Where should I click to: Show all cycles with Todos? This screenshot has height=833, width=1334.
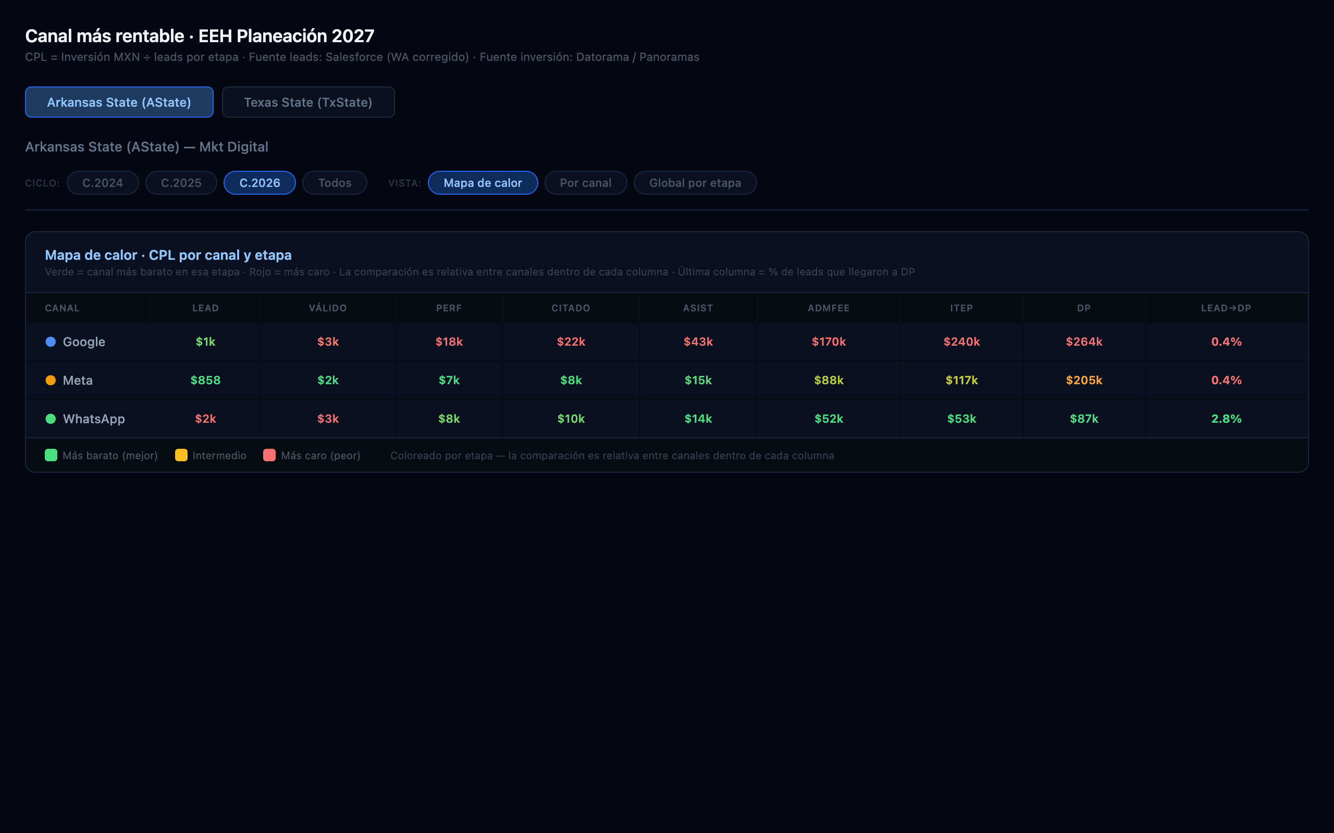coord(335,183)
